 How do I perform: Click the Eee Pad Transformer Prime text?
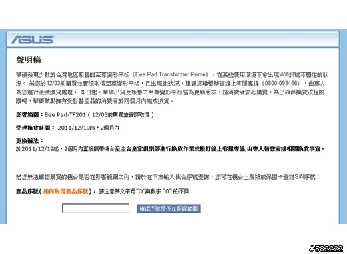pyautogui.click(x=171, y=74)
